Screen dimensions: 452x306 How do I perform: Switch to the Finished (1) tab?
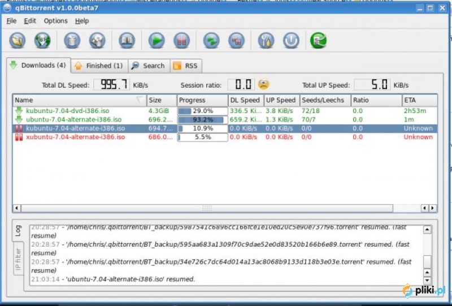pyautogui.click(x=99, y=66)
